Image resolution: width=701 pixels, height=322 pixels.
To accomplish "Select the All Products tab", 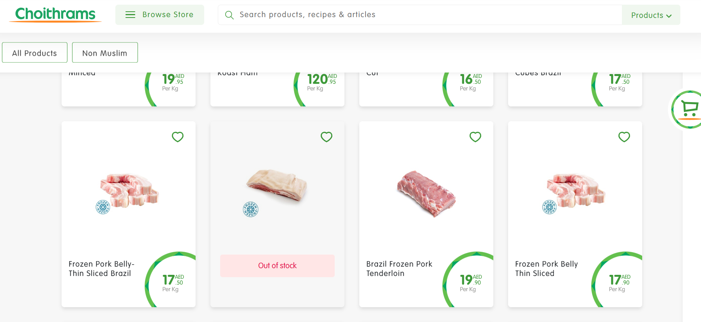I will [35, 53].
